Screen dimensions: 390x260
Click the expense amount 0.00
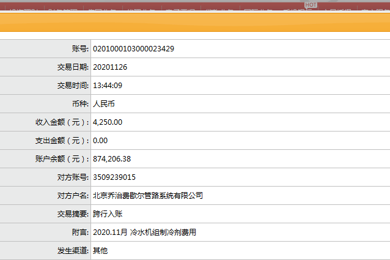click(x=100, y=140)
